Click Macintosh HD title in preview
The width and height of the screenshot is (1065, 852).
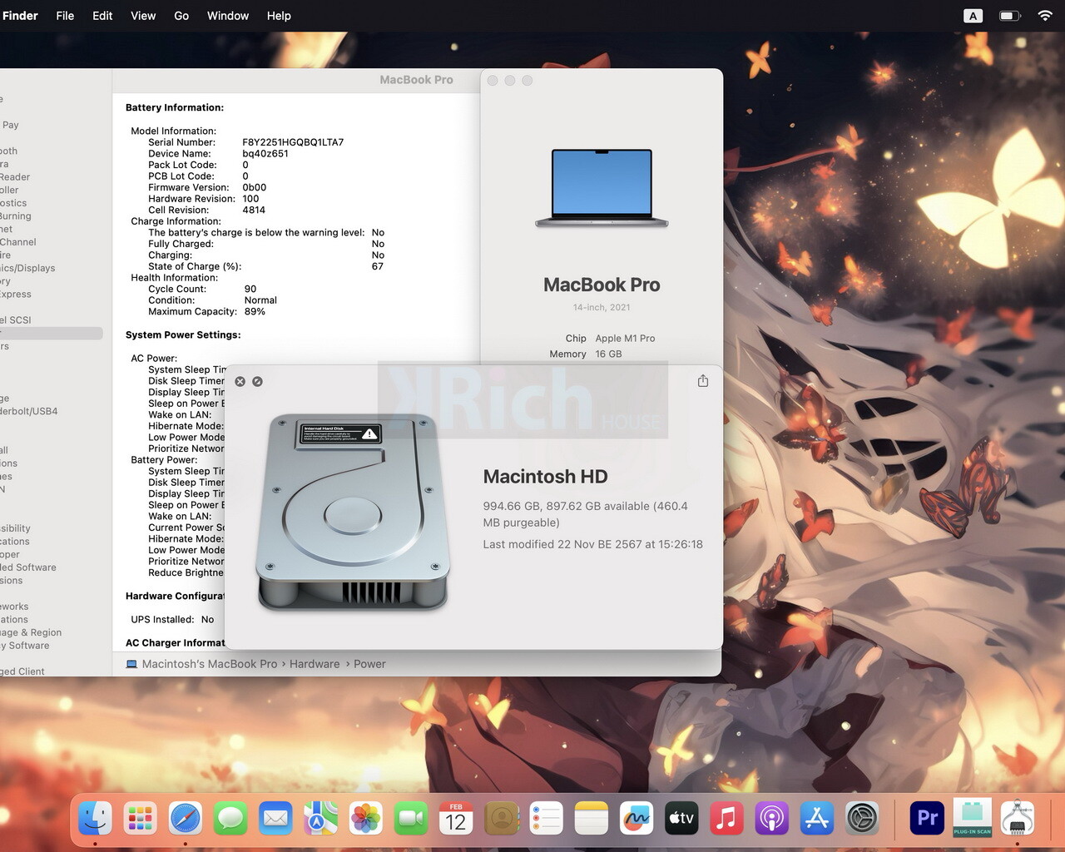click(545, 477)
